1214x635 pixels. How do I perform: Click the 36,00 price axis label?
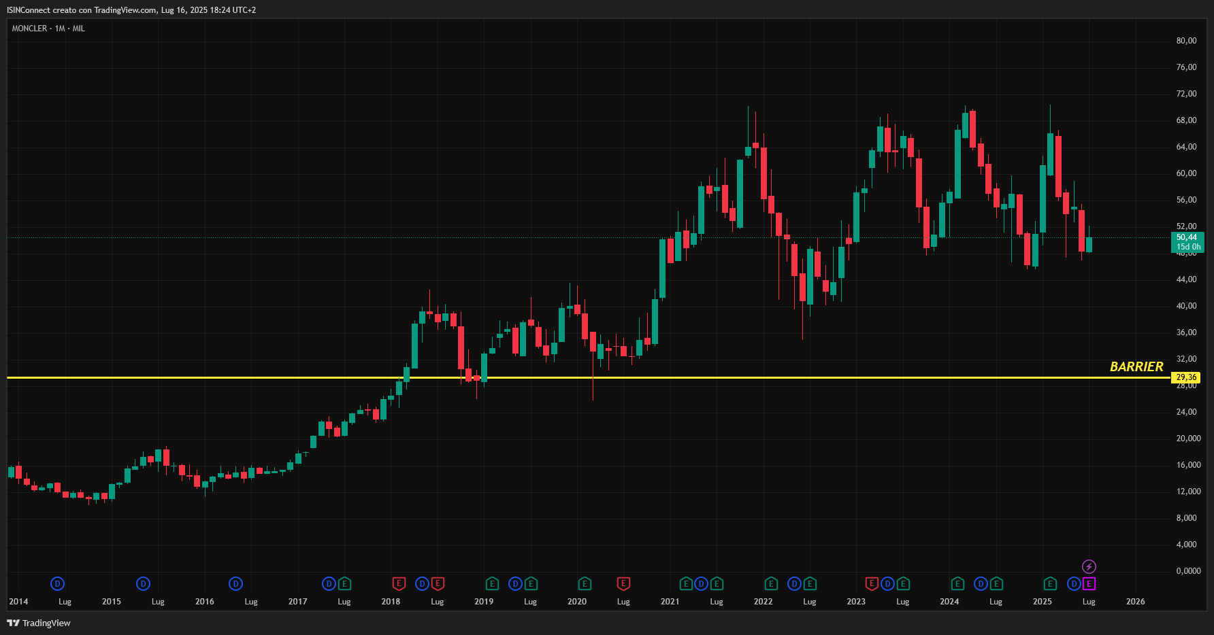1186,332
